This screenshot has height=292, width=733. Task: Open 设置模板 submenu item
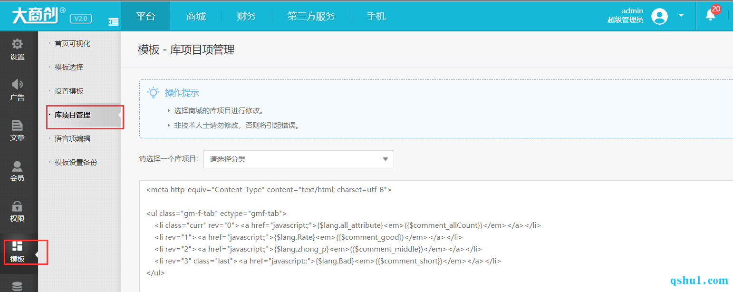[x=69, y=91]
